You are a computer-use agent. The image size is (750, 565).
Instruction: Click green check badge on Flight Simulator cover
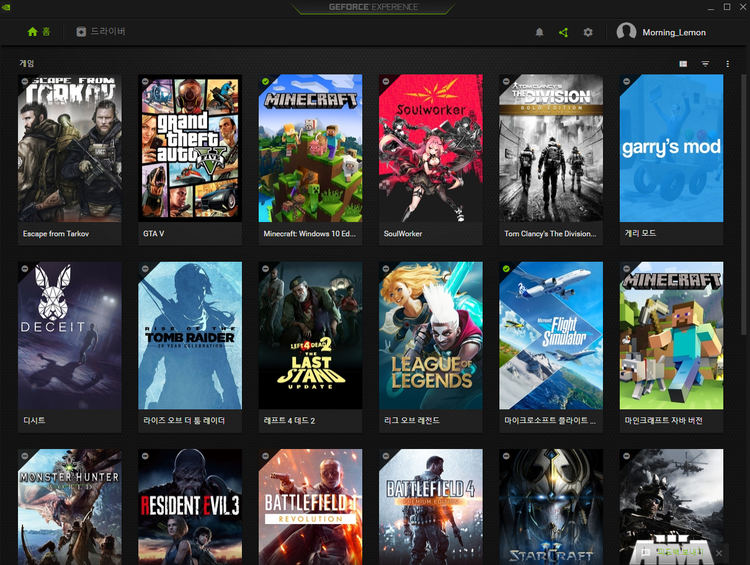[x=506, y=269]
